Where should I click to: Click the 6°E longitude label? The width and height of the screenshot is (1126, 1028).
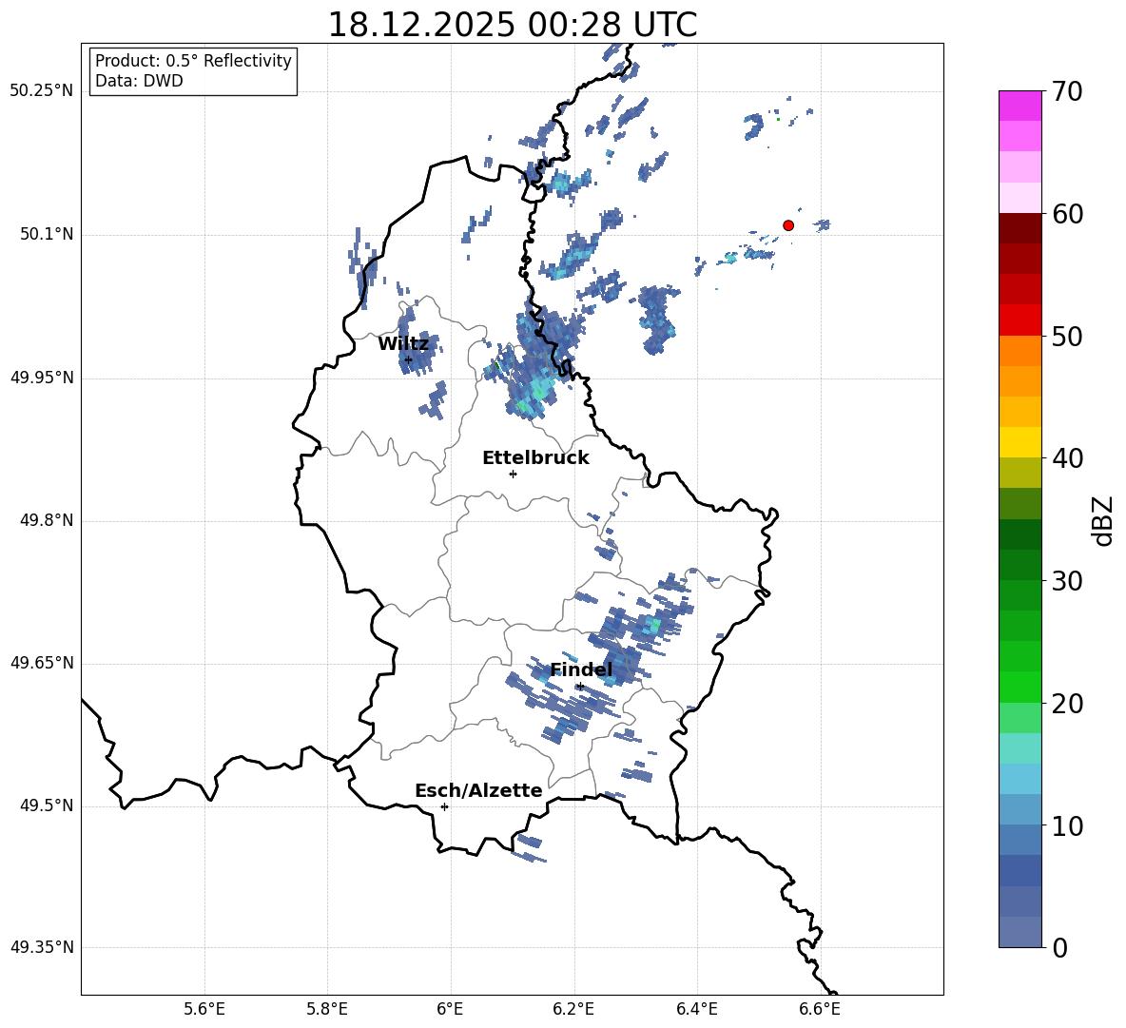pos(450,1009)
